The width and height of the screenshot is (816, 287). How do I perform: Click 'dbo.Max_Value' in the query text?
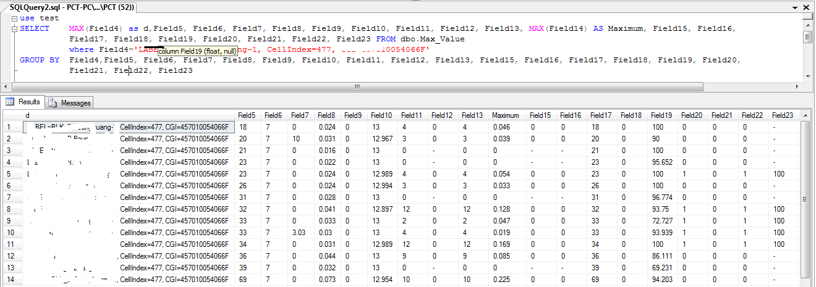coord(432,39)
